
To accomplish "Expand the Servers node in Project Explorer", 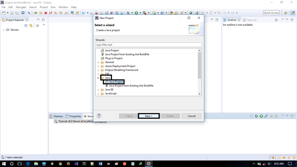I will point(3,30).
